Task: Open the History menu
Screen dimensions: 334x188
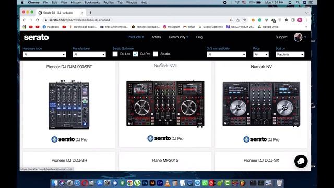Action: (76, 2)
